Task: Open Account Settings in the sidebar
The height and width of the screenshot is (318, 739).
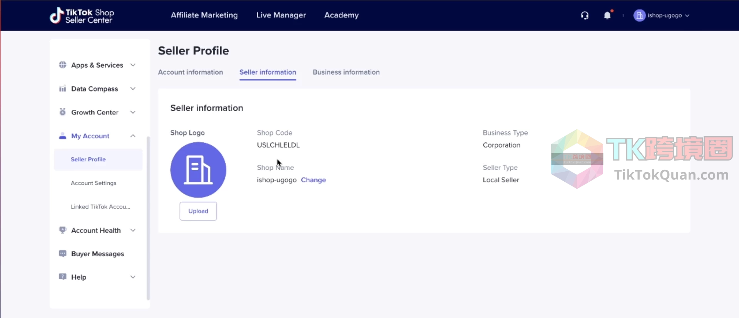Action: coord(94,183)
